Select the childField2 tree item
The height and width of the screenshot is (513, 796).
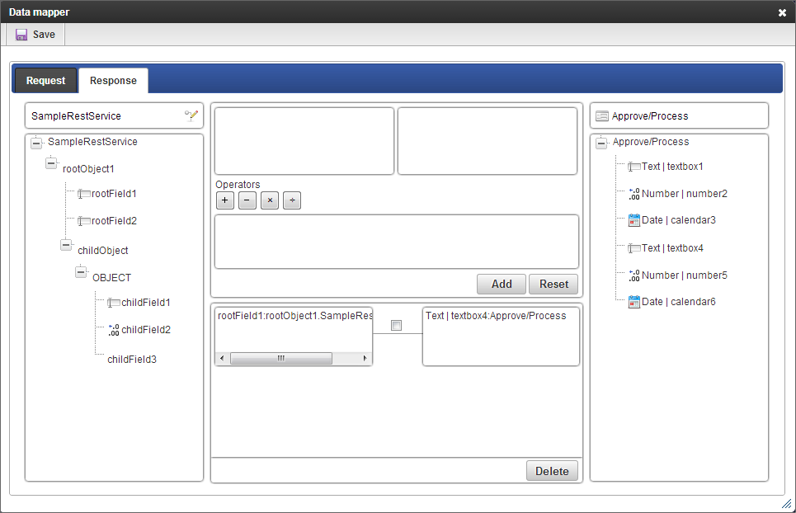(x=146, y=330)
